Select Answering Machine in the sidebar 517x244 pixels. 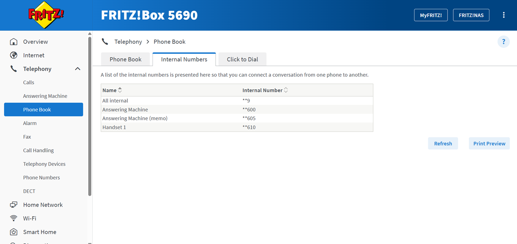pos(45,96)
